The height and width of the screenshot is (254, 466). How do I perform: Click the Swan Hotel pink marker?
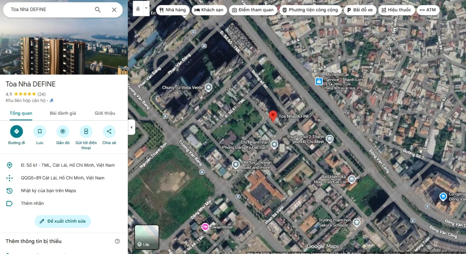pyautogui.click(x=205, y=227)
